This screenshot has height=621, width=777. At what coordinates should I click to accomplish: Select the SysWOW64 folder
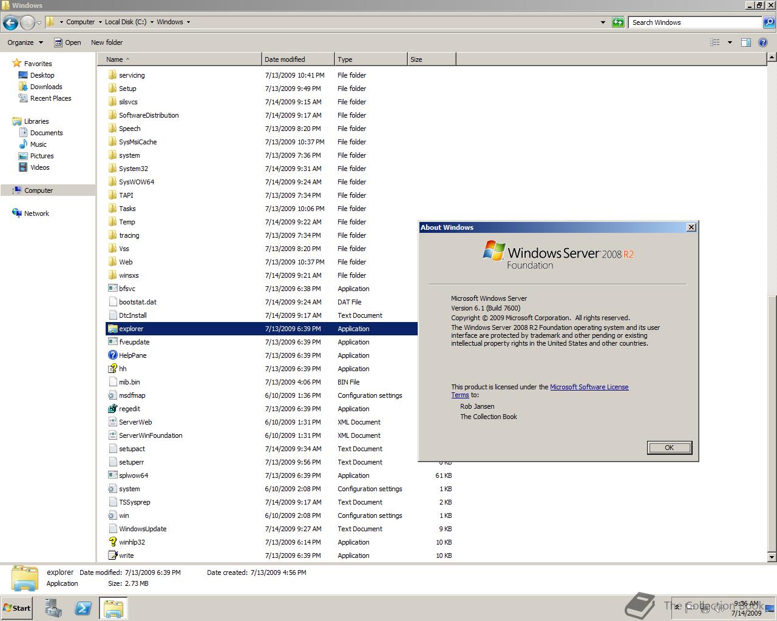(x=137, y=182)
